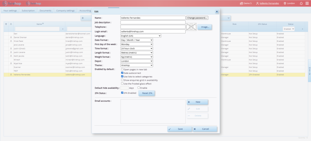Sort grid by Name column header
Image resolution: width=311 pixels, height=141 pixels.
(x=39, y=24)
